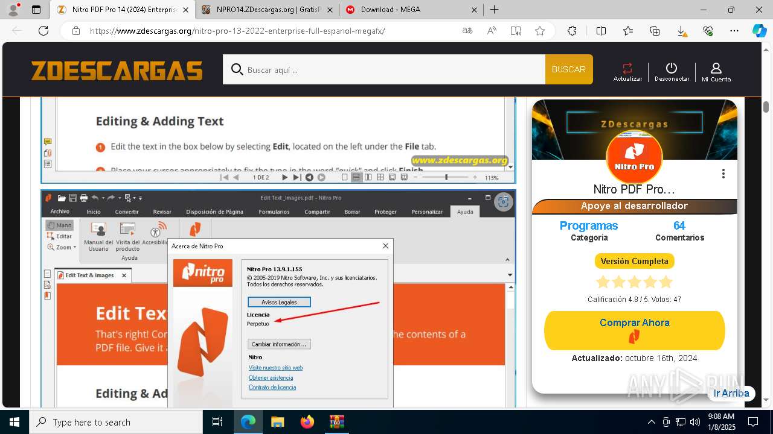This screenshot has height=434, width=773.
Task: Click the Windows taskbar search box
Action: (x=116, y=422)
